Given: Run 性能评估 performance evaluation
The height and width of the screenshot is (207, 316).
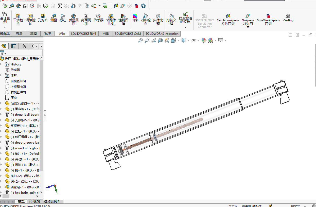Looking at the screenshot, I should pos(123,19).
